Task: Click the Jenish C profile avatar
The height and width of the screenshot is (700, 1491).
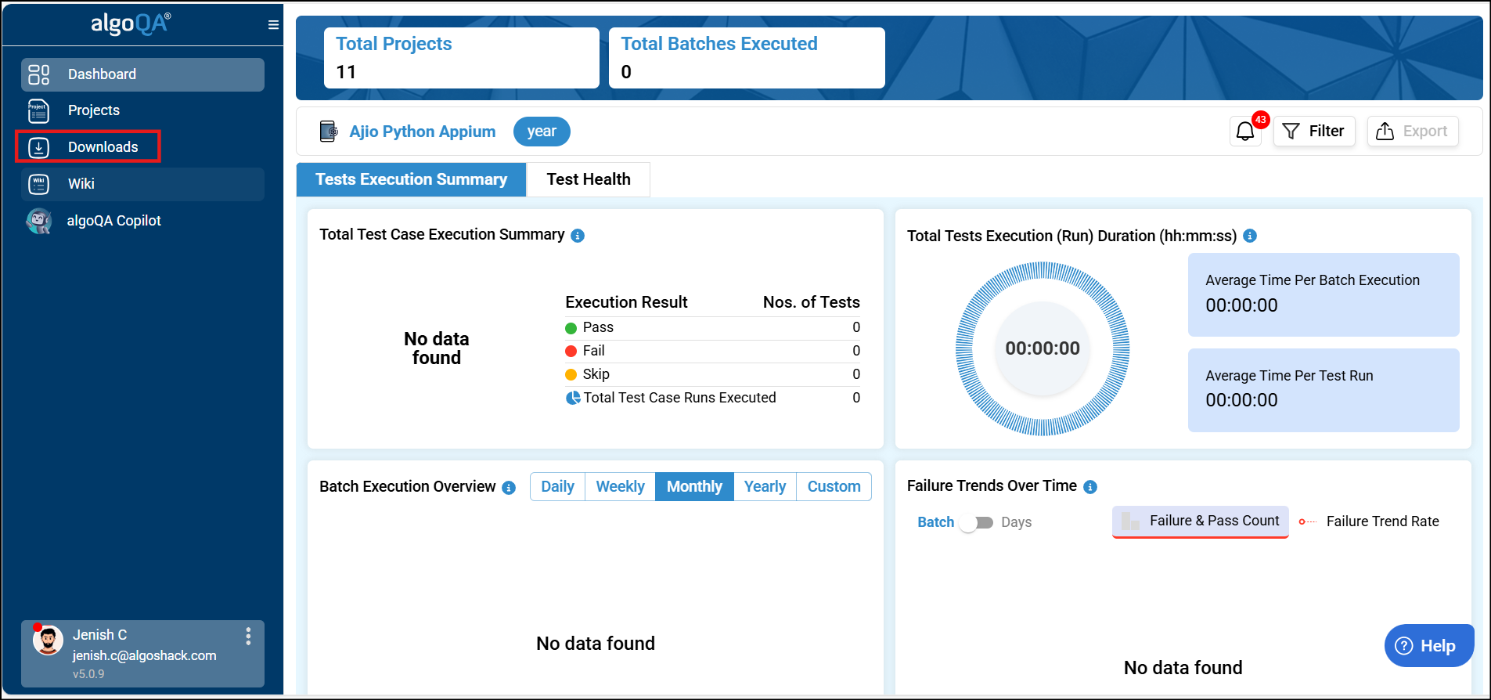Action: coord(48,640)
